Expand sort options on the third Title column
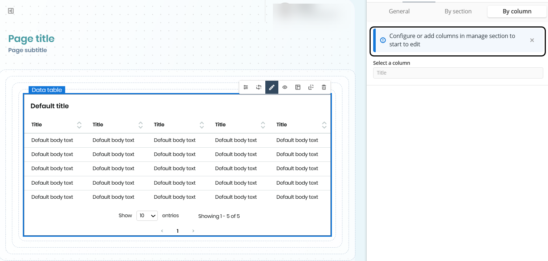The height and width of the screenshot is (261, 548). [202, 125]
